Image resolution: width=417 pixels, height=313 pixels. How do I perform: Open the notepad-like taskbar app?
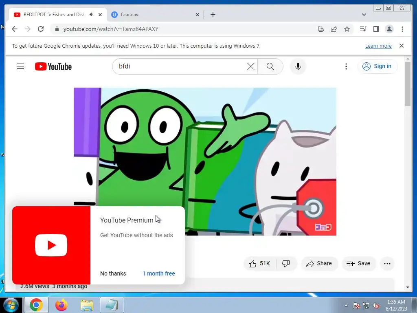112,305
